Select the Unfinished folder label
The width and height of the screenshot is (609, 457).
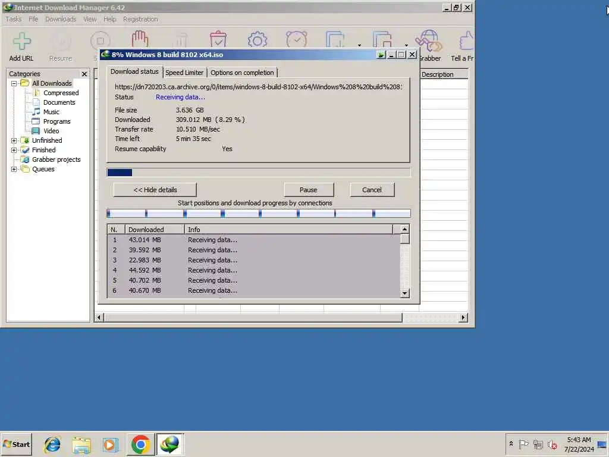click(47, 140)
